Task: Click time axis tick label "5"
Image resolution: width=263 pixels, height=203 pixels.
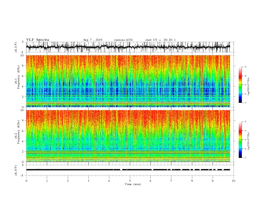Action: (130, 181)
